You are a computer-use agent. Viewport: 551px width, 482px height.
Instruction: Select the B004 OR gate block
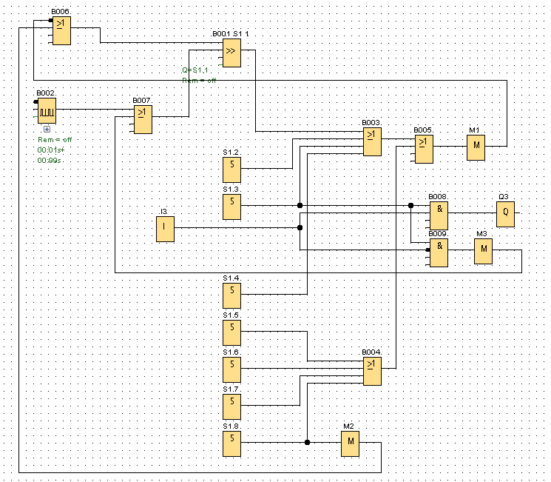(x=372, y=371)
